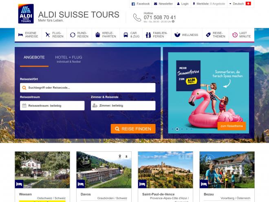The height and width of the screenshot is (202, 269).
Task: Select the third carousel dot
Action: 182,129
